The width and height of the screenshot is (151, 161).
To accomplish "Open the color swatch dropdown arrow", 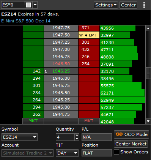I will pyautogui.click(x=35, y=5).
